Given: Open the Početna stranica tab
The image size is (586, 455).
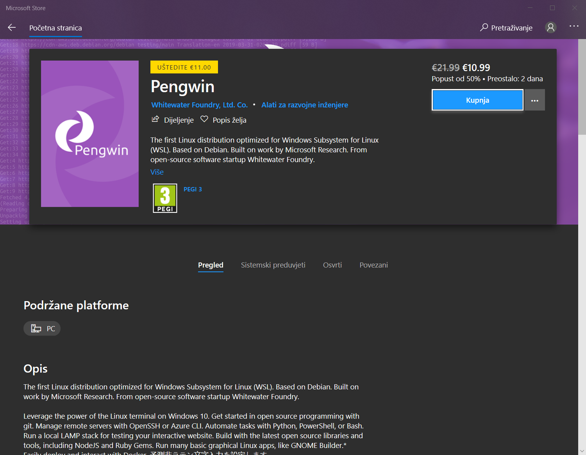Looking at the screenshot, I should (55, 28).
